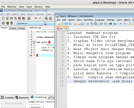
Task: Click the Replace icon in Notepad++ toolbar
Action: pyautogui.click(x=115, y=24)
